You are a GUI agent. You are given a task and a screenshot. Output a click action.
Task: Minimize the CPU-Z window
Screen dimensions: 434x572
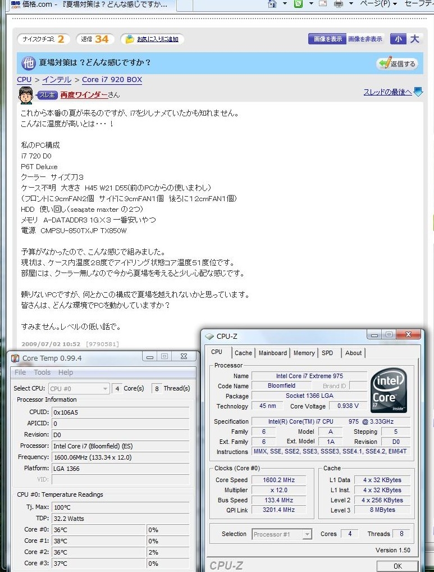pyautogui.click(x=374, y=335)
